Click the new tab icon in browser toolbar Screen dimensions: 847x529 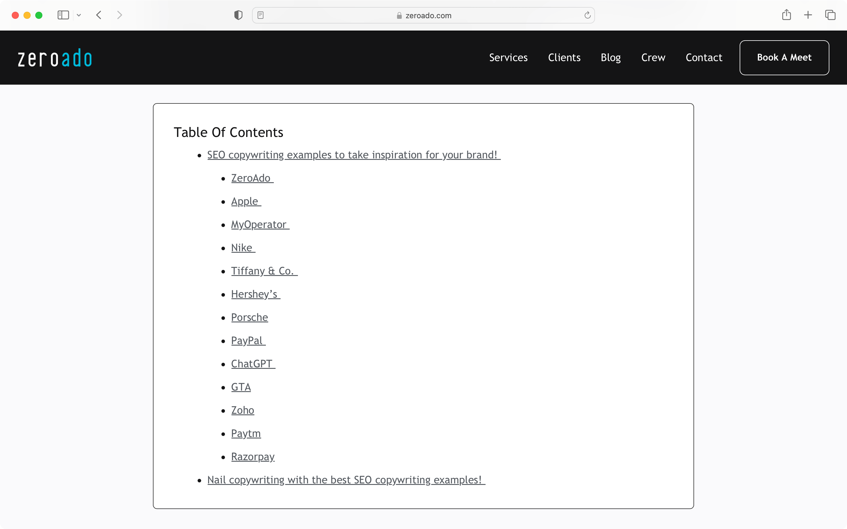(x=808, y=15)
